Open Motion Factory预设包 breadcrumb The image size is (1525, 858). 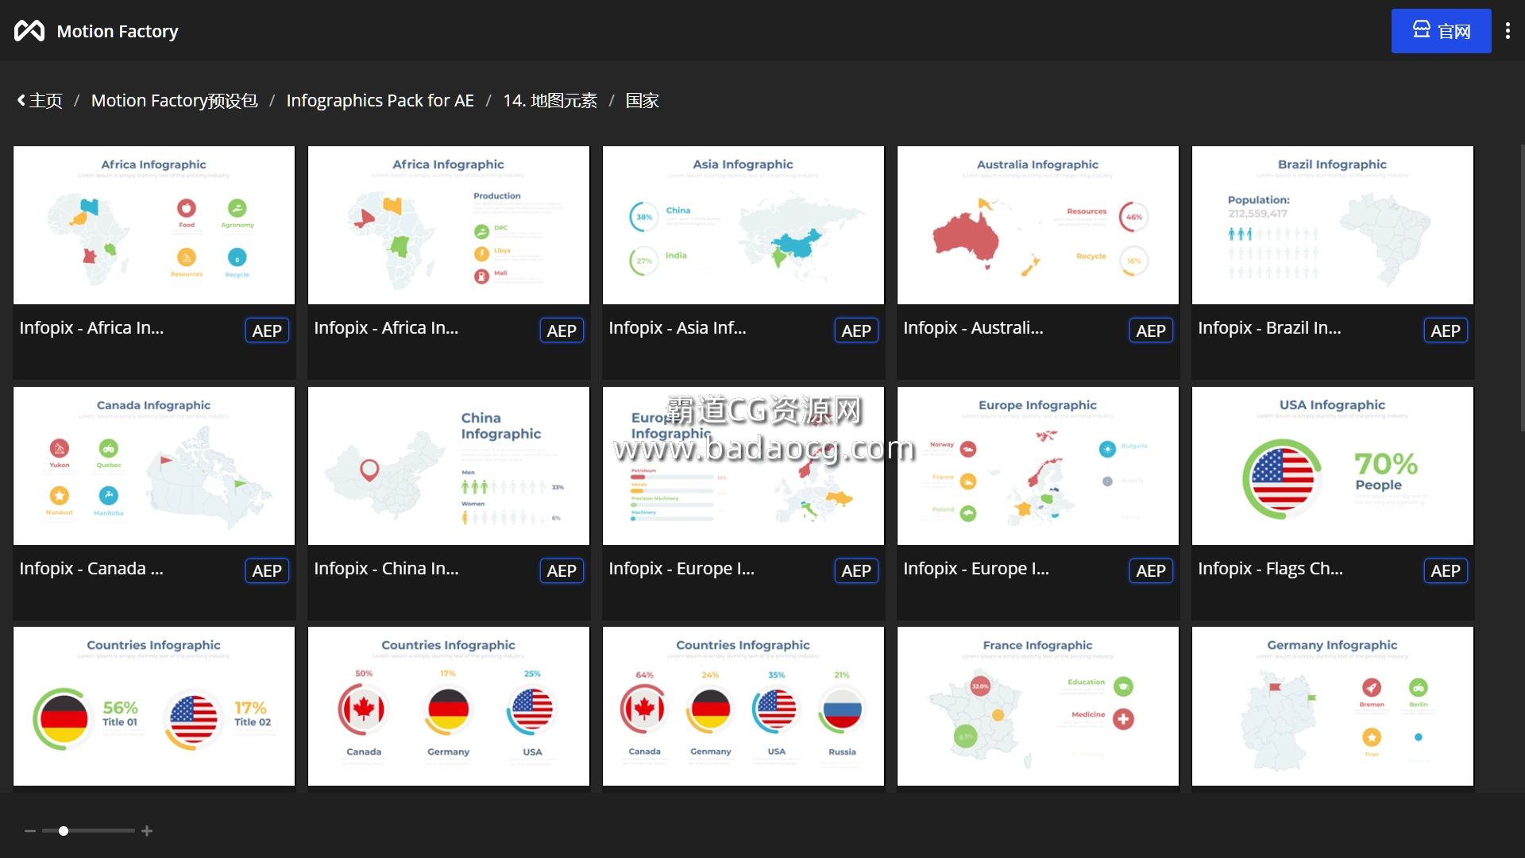click(x=174, y=101)
